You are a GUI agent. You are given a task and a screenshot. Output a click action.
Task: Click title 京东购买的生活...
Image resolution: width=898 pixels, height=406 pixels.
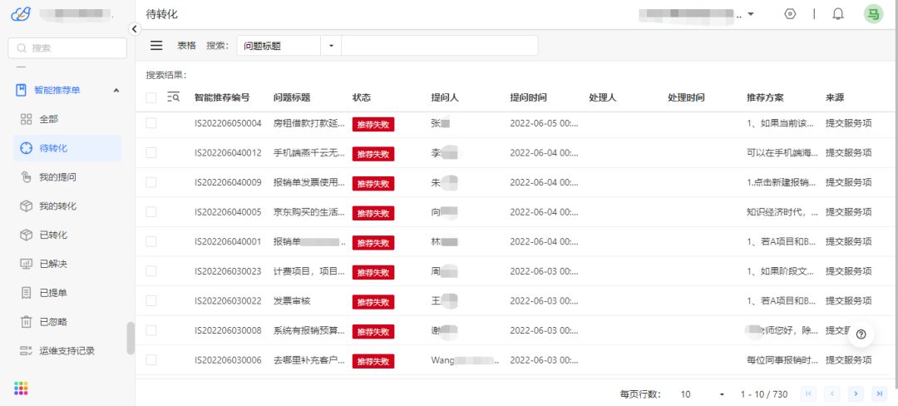click(x=309, y=212)
